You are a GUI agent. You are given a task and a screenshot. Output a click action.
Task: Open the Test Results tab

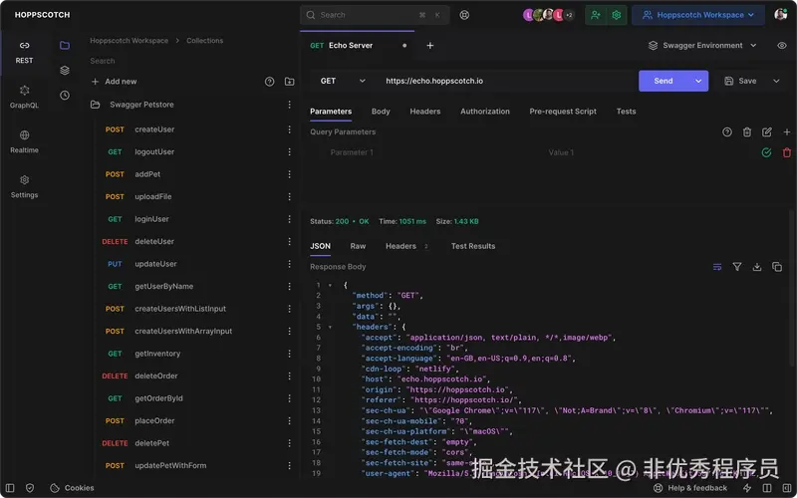[472, 246]
